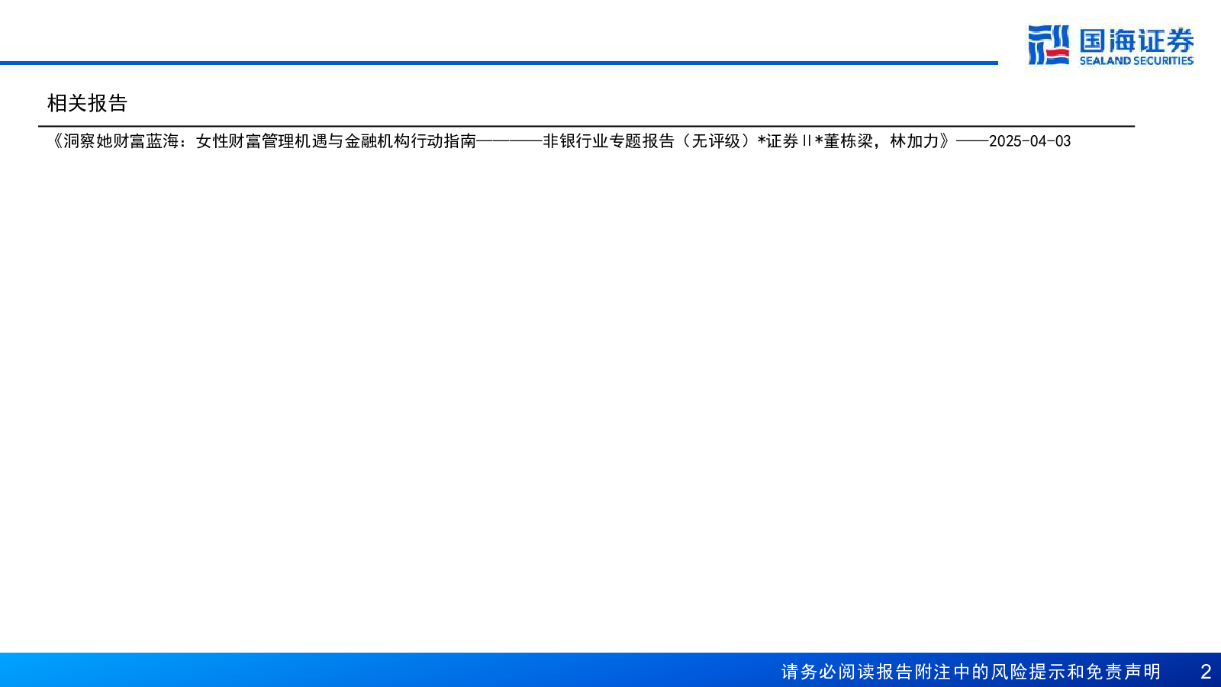Open the related report titled 洞察她财富蓝海
The width and height of the screenshot is (1221, 687).
coord(561,141)
